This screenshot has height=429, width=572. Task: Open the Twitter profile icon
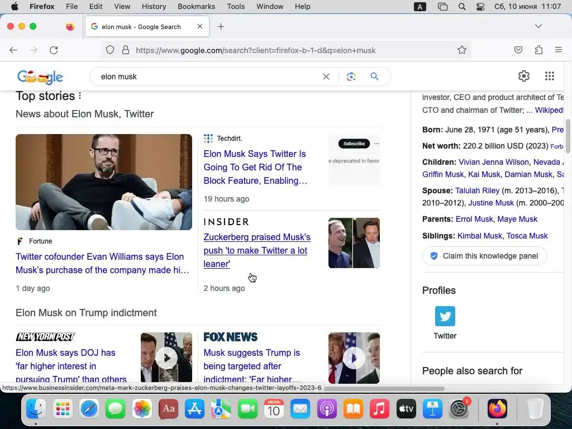click(445, 316)
